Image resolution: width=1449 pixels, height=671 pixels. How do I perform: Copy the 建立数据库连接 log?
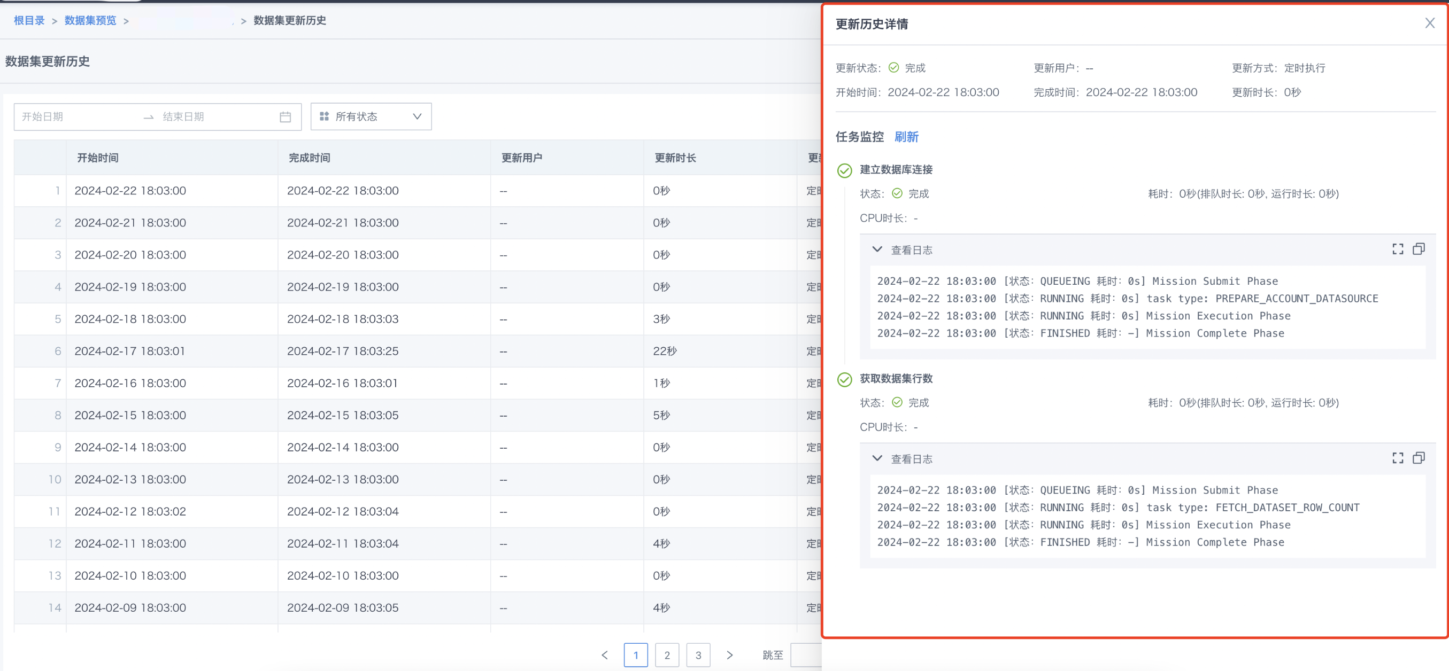[1419, 249]
